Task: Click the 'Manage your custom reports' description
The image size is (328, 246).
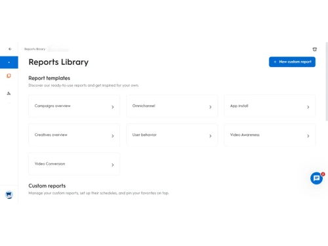Action: (x=98, y=193)
